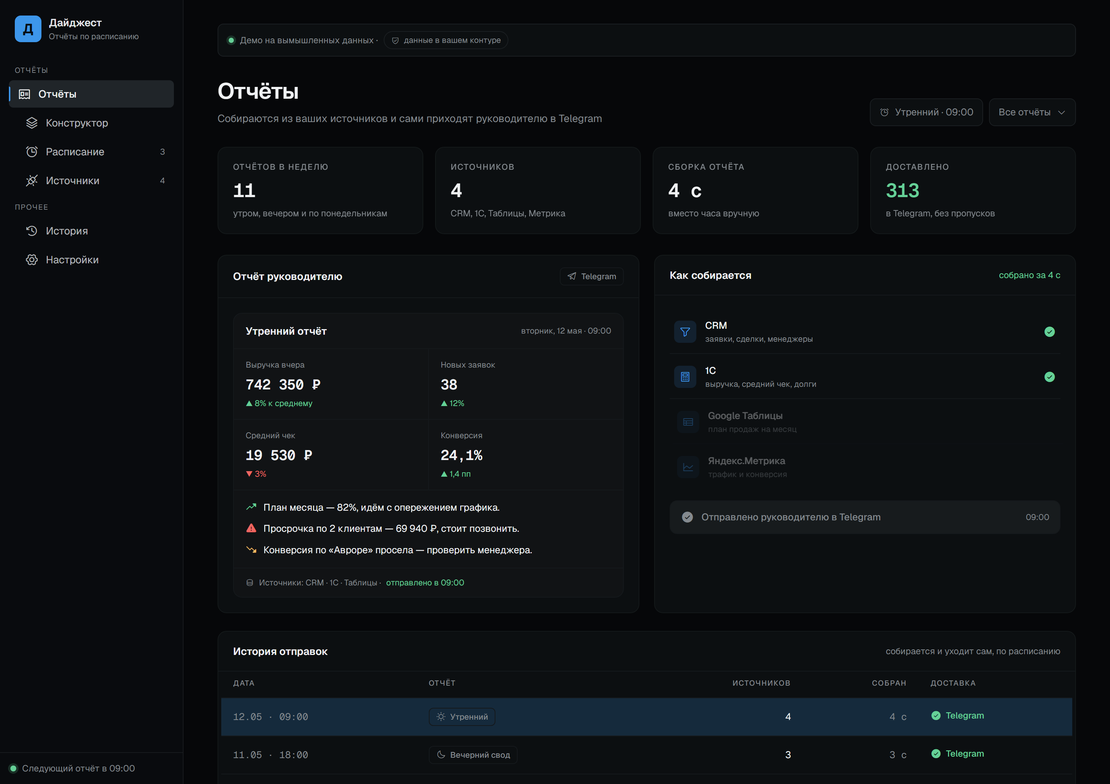
Task: Click the CRM funnel icon
Action: [685, 332]
